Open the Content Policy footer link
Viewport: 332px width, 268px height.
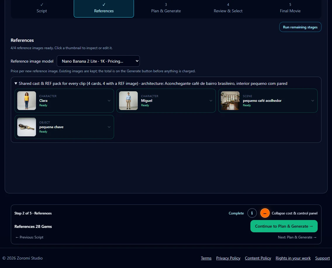(258, 258)
